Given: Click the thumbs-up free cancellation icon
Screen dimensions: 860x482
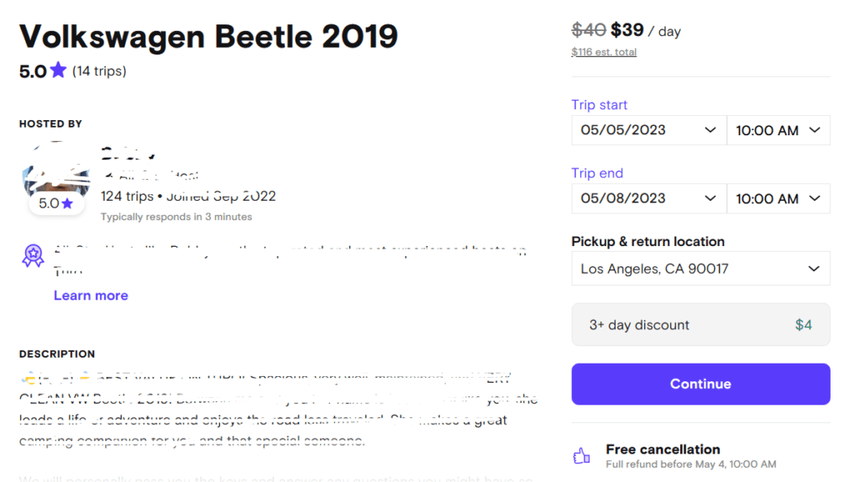Looking at the screenshot, I should click(581, 456).
